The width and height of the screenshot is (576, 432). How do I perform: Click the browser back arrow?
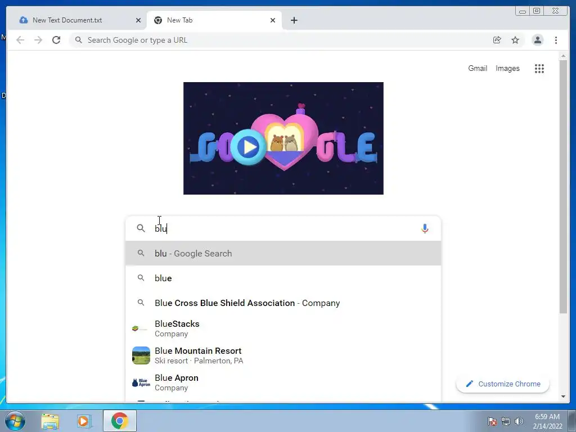(20, 40)
